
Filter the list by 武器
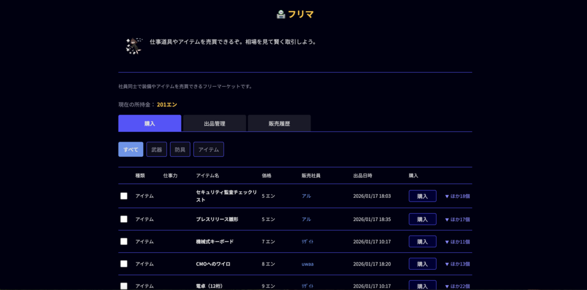click(x=157, y=150)
